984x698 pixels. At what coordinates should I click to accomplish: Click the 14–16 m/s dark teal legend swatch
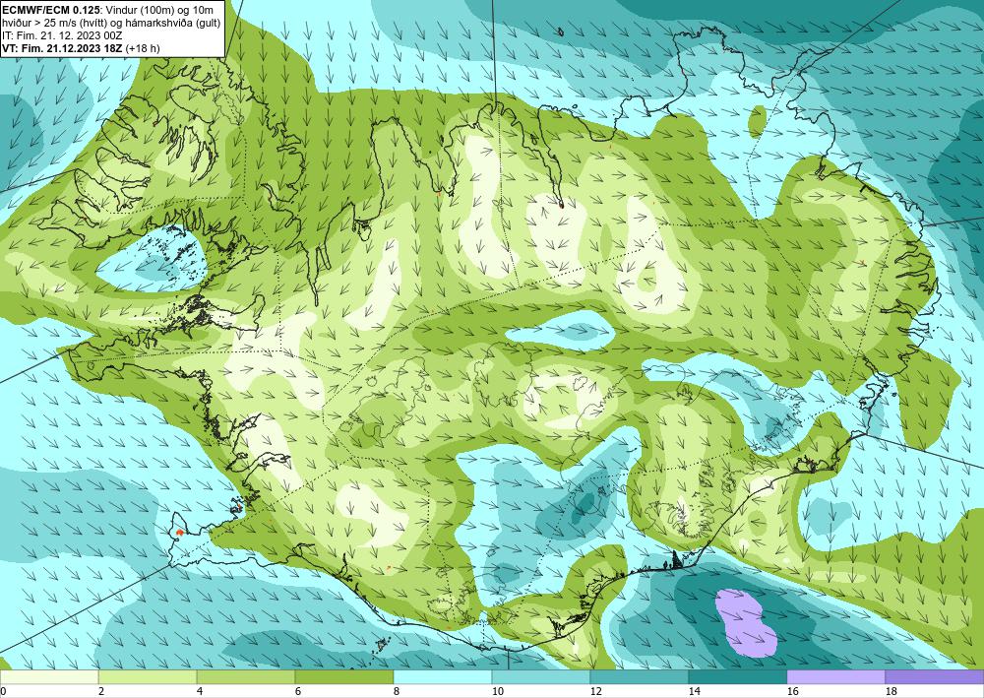pos(737,676)
